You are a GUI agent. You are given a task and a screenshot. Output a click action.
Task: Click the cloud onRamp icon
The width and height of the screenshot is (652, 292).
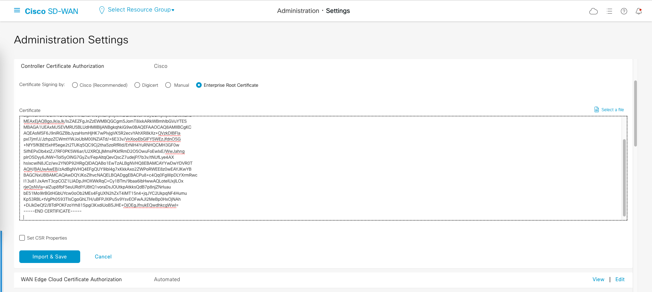(x=594, y=11)
